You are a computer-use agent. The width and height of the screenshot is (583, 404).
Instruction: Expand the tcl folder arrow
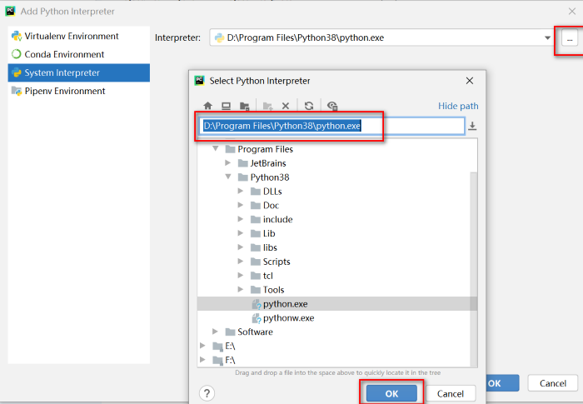pyautogui.click(x=241, y=275)
